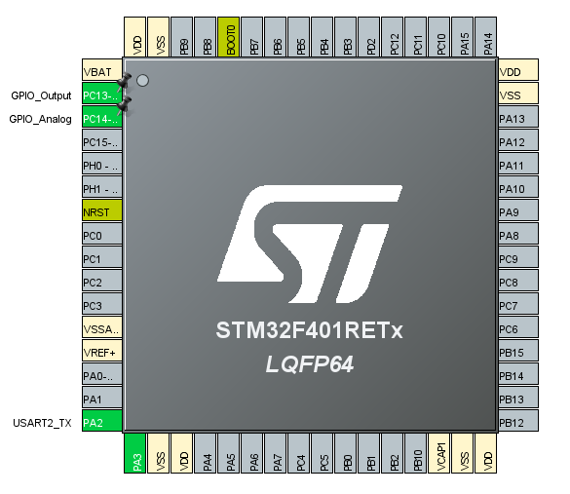
Task: Click the USART2_TX signal label
Action: (x=42, y=423)
